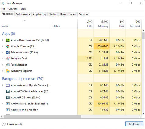Click Chrome's 636.6 MB memory value
The height and width of the screenshot is (129, 145).
pos(103,46)
